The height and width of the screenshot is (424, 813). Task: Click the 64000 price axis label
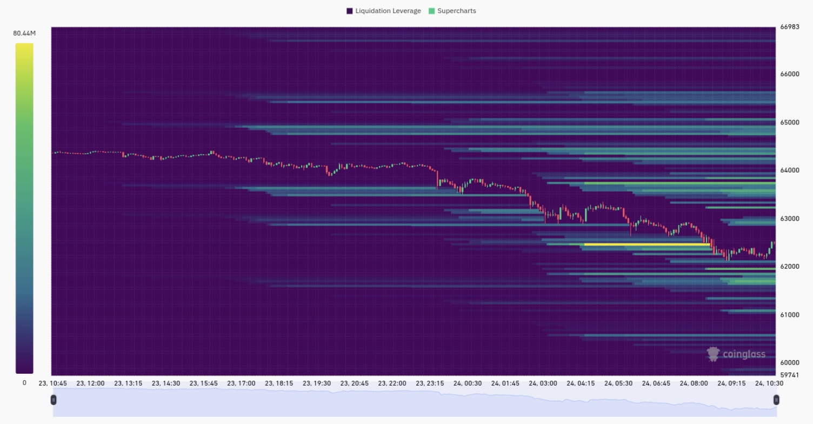pos(789,170)
